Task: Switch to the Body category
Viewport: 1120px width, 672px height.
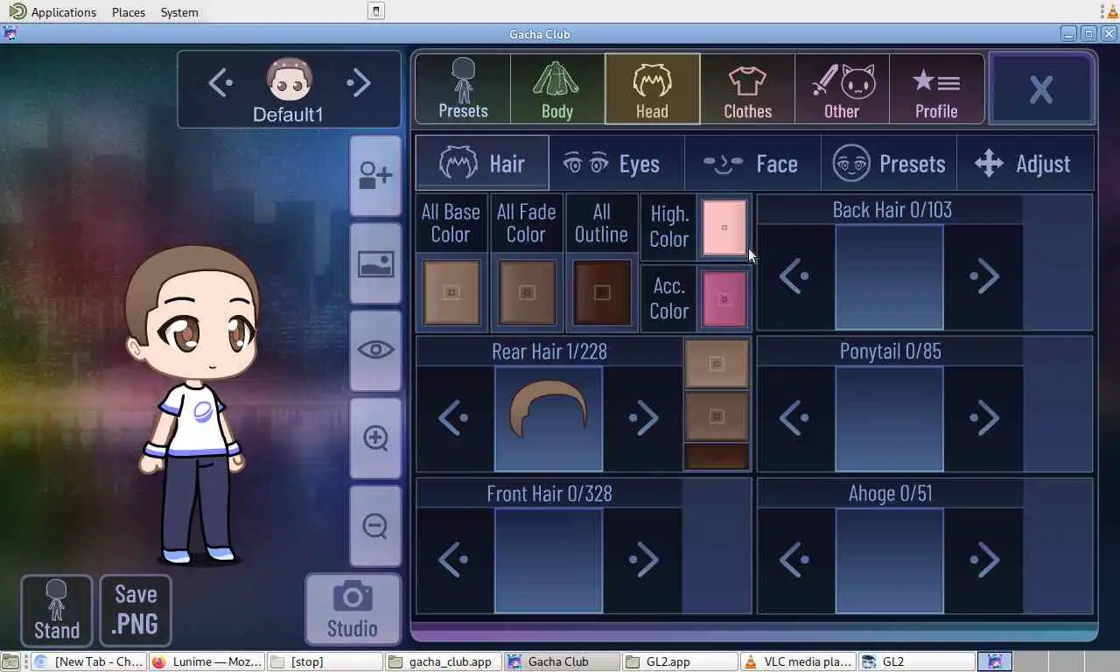Action: pos(557,89)
